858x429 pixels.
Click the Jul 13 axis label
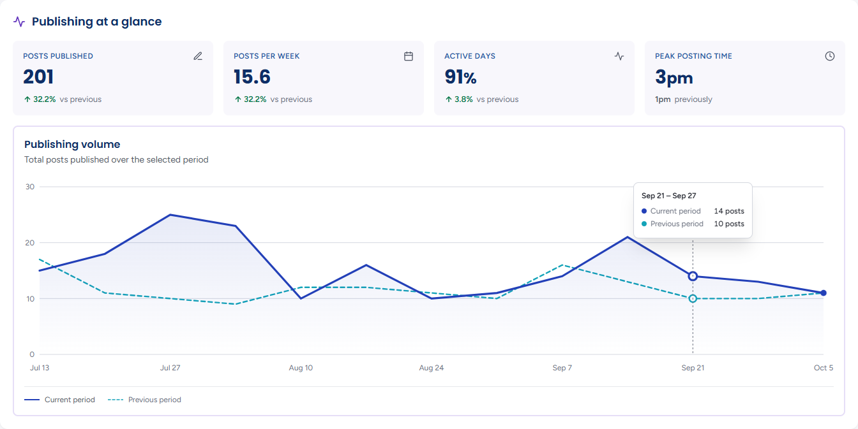coord(40,368)
